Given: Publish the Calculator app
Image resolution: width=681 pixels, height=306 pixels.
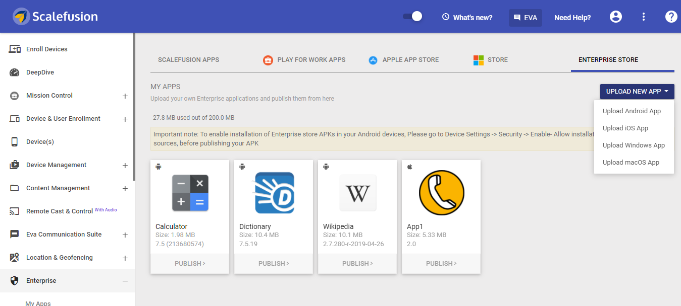Looking at the screenshot, I should 190,263.
